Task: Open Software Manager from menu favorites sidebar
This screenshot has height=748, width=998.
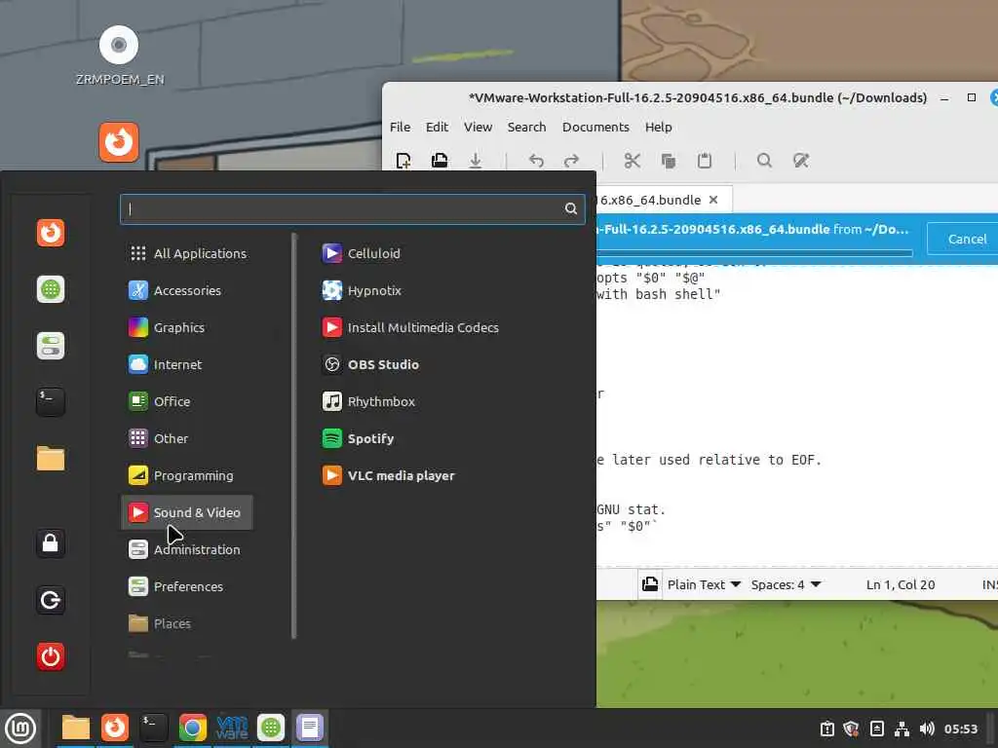Action: (x=51, y=289)
